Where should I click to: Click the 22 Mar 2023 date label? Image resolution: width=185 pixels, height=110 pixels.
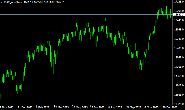click(61, 107)
